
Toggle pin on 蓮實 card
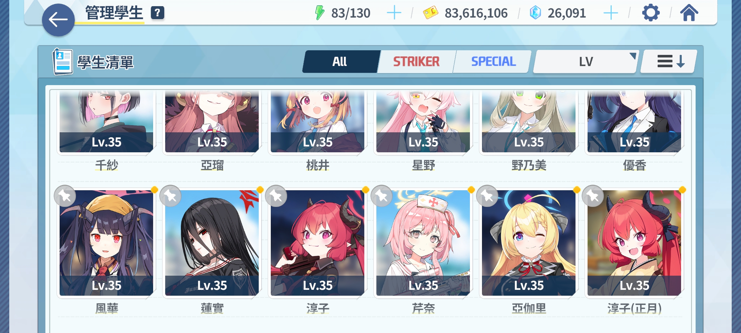pyautogui.click(x=170, y=196)
